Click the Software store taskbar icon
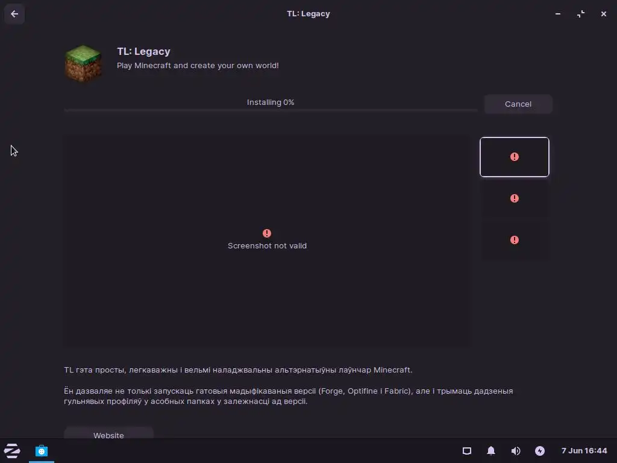This screenshot has height=463, width=617. pyautogui.click(x=42, y=451)
